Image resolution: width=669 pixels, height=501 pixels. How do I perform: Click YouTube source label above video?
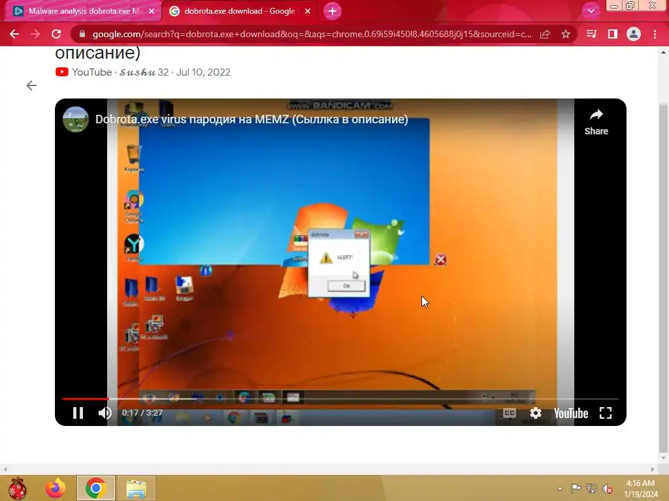[91, 72]
